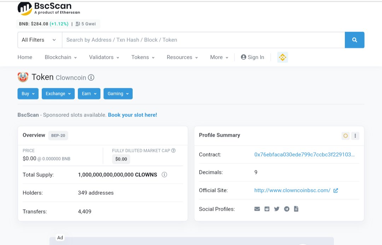Viewport: 382px width, 245px height.
Task: Click the Sign In link
Action: 253,57
